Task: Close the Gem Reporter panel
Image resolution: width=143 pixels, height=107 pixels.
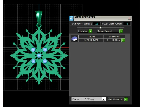Action: (129, 18)
